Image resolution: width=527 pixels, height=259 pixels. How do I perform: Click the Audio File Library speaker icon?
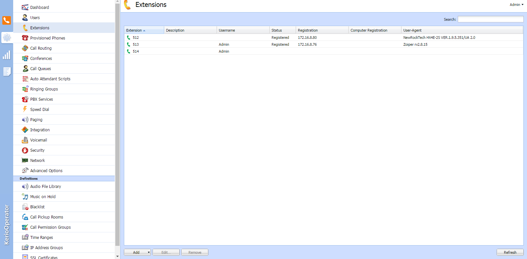[x=25, y=186]
